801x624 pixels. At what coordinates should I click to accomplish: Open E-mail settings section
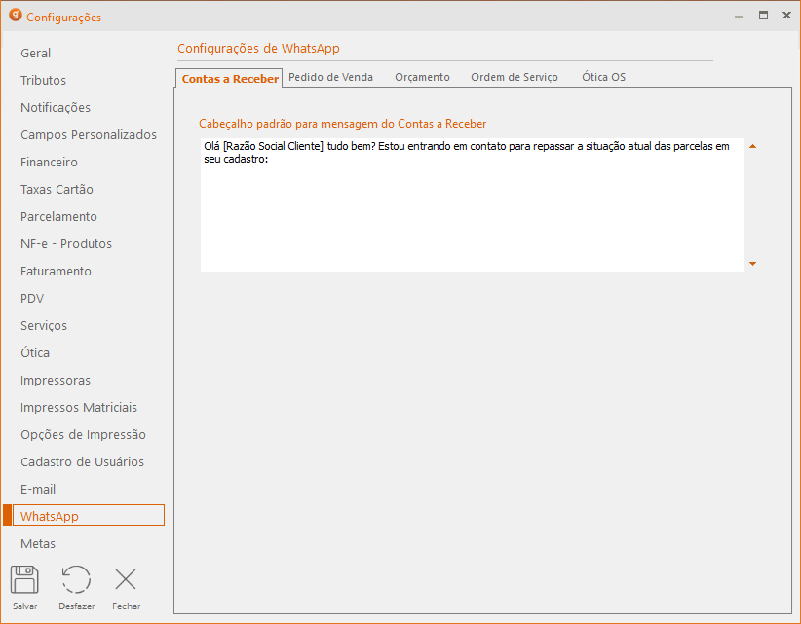[x=38, y=490]
